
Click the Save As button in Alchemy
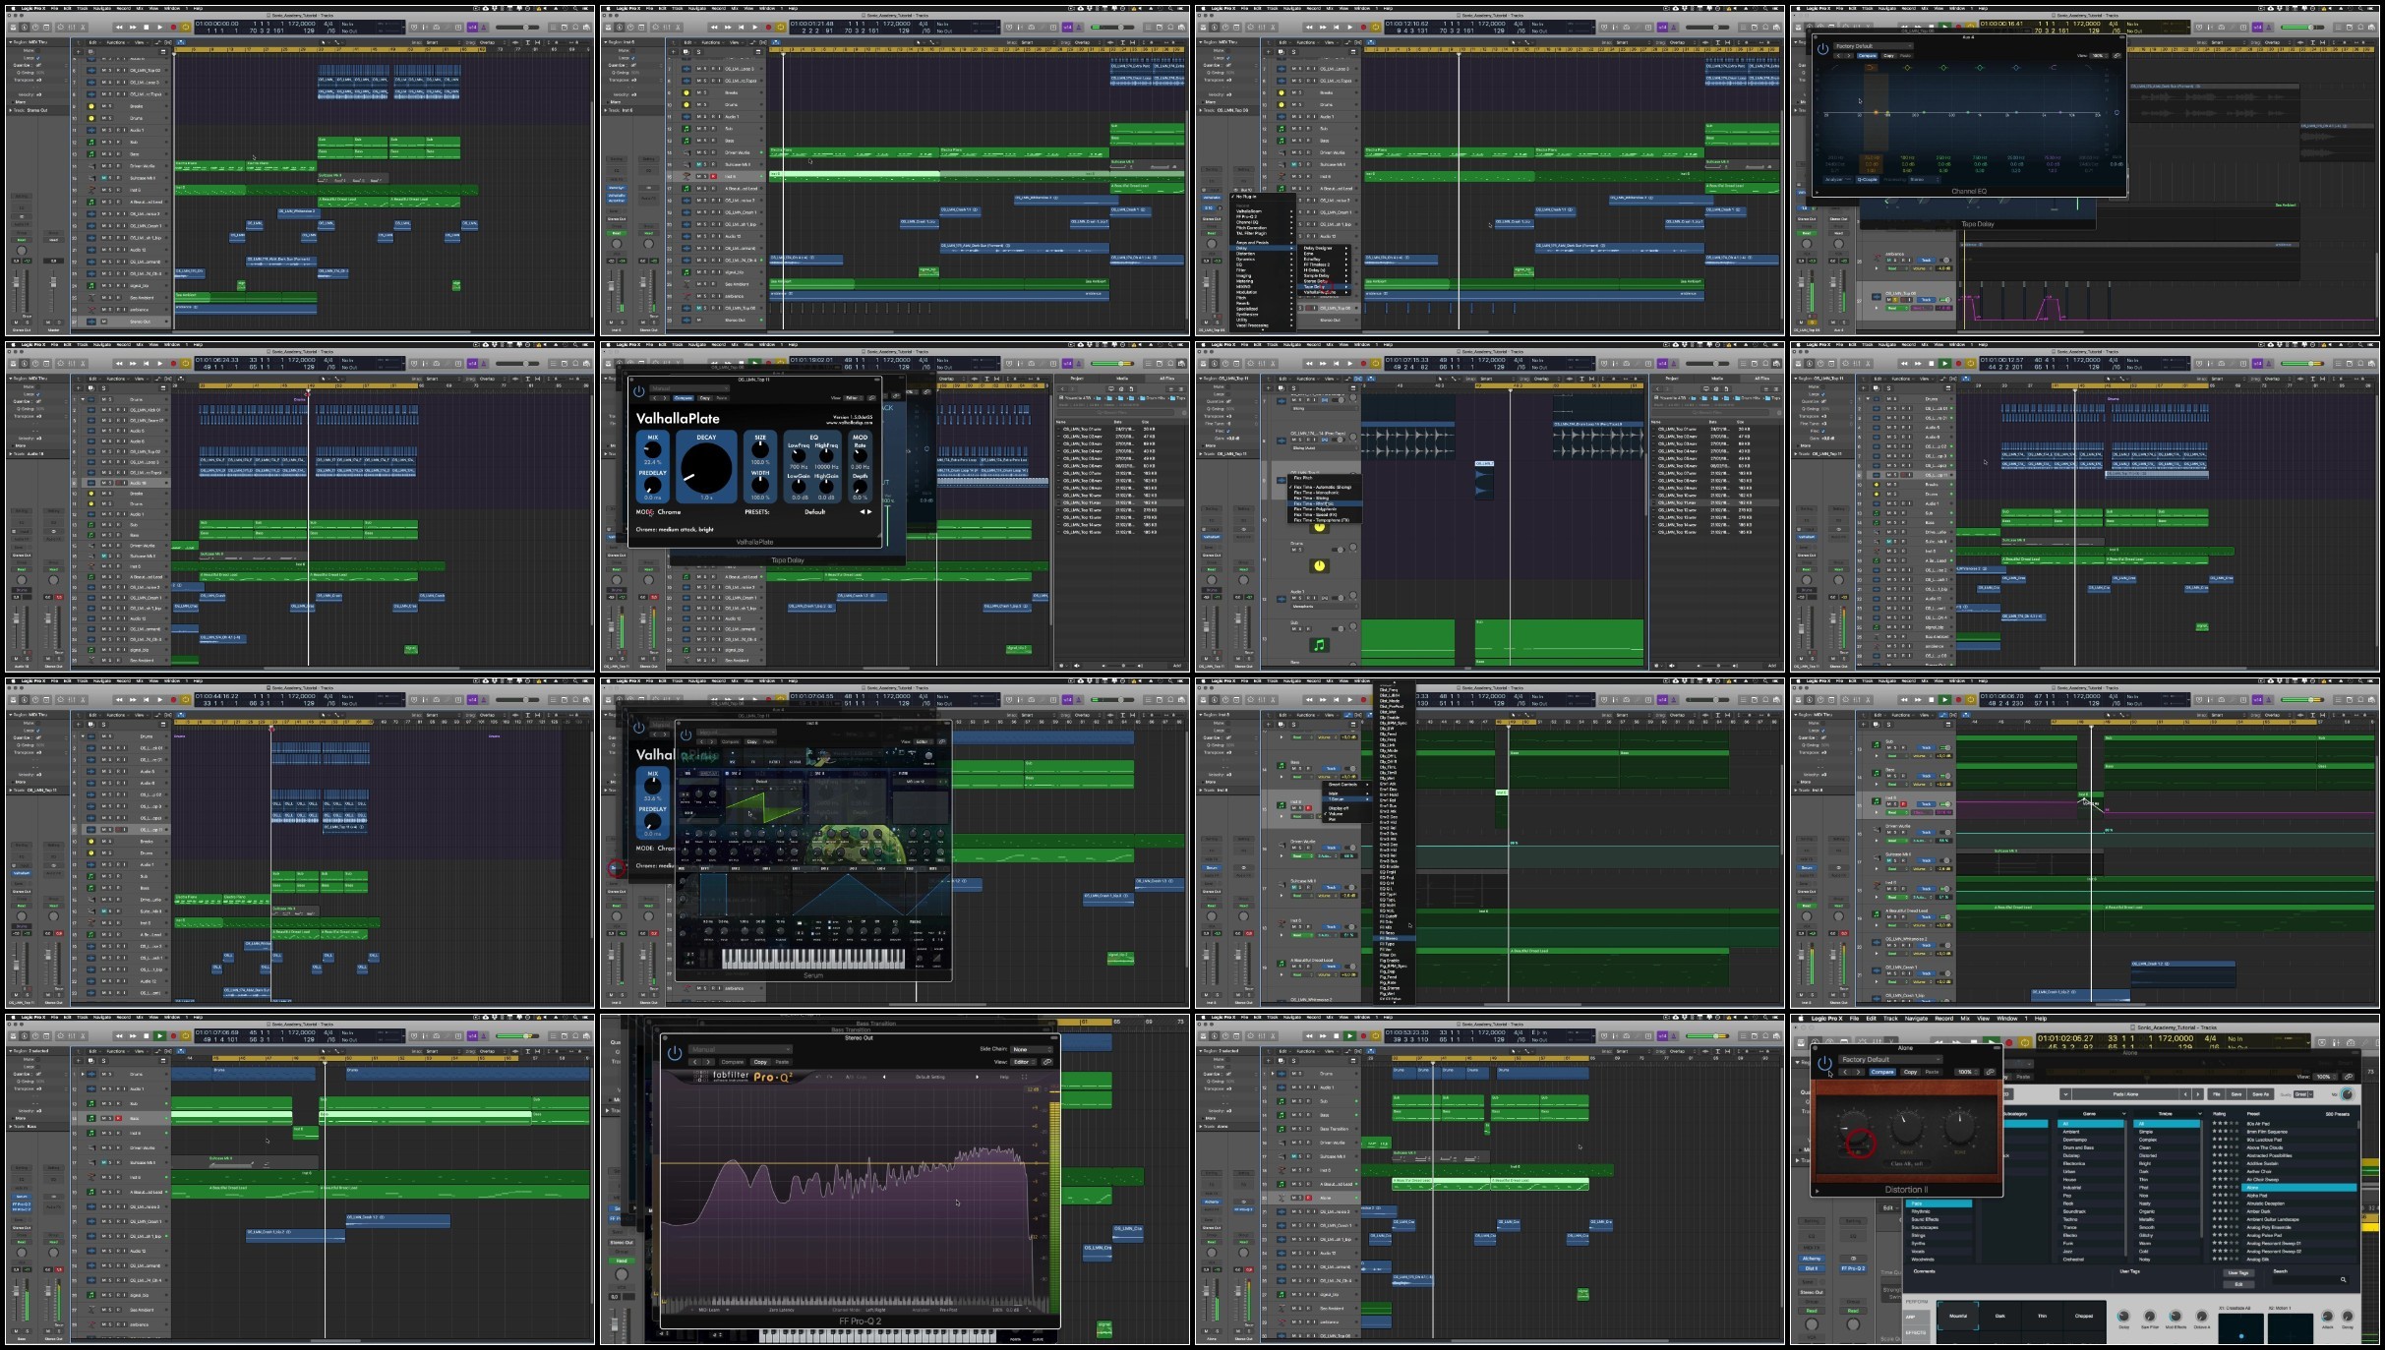tap(2260, 1094)
